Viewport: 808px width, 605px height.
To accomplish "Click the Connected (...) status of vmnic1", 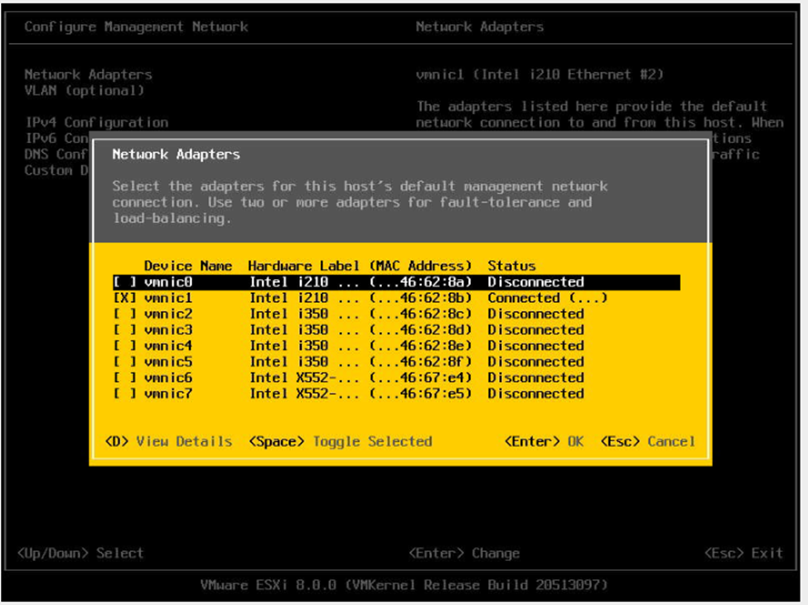I will [x=547, y=298].
